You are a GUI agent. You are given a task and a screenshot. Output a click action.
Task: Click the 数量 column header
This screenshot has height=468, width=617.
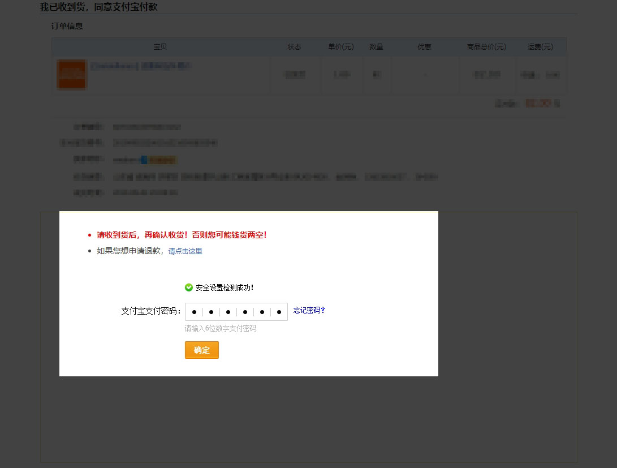(x=376, y=47)
